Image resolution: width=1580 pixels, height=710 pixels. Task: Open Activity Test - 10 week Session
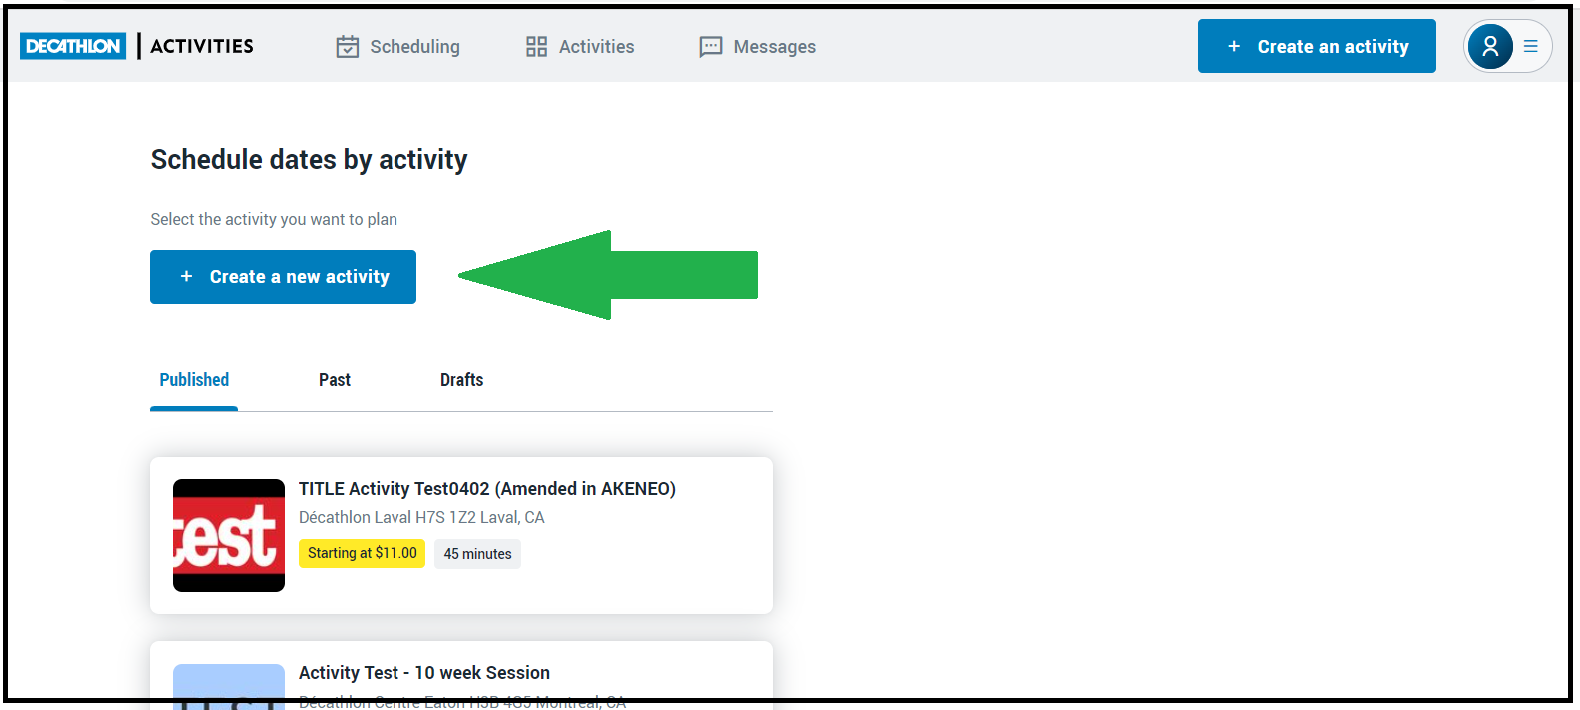423,673
